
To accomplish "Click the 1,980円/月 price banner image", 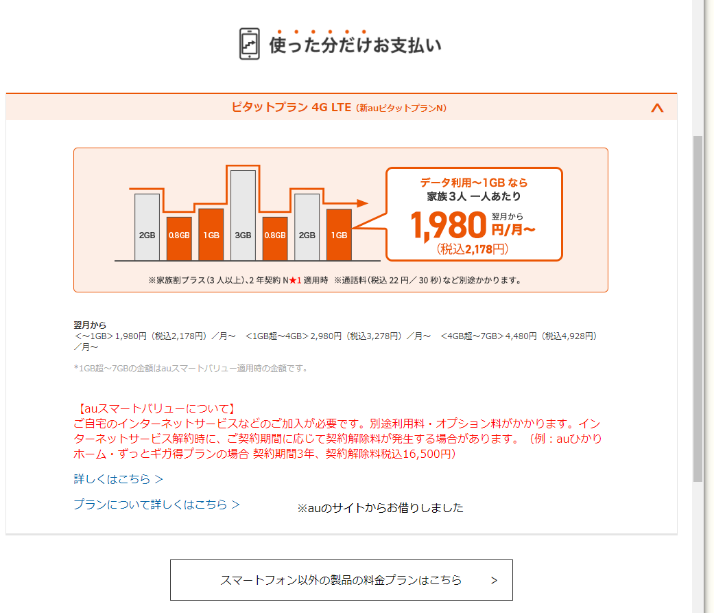I will point(341,220).
